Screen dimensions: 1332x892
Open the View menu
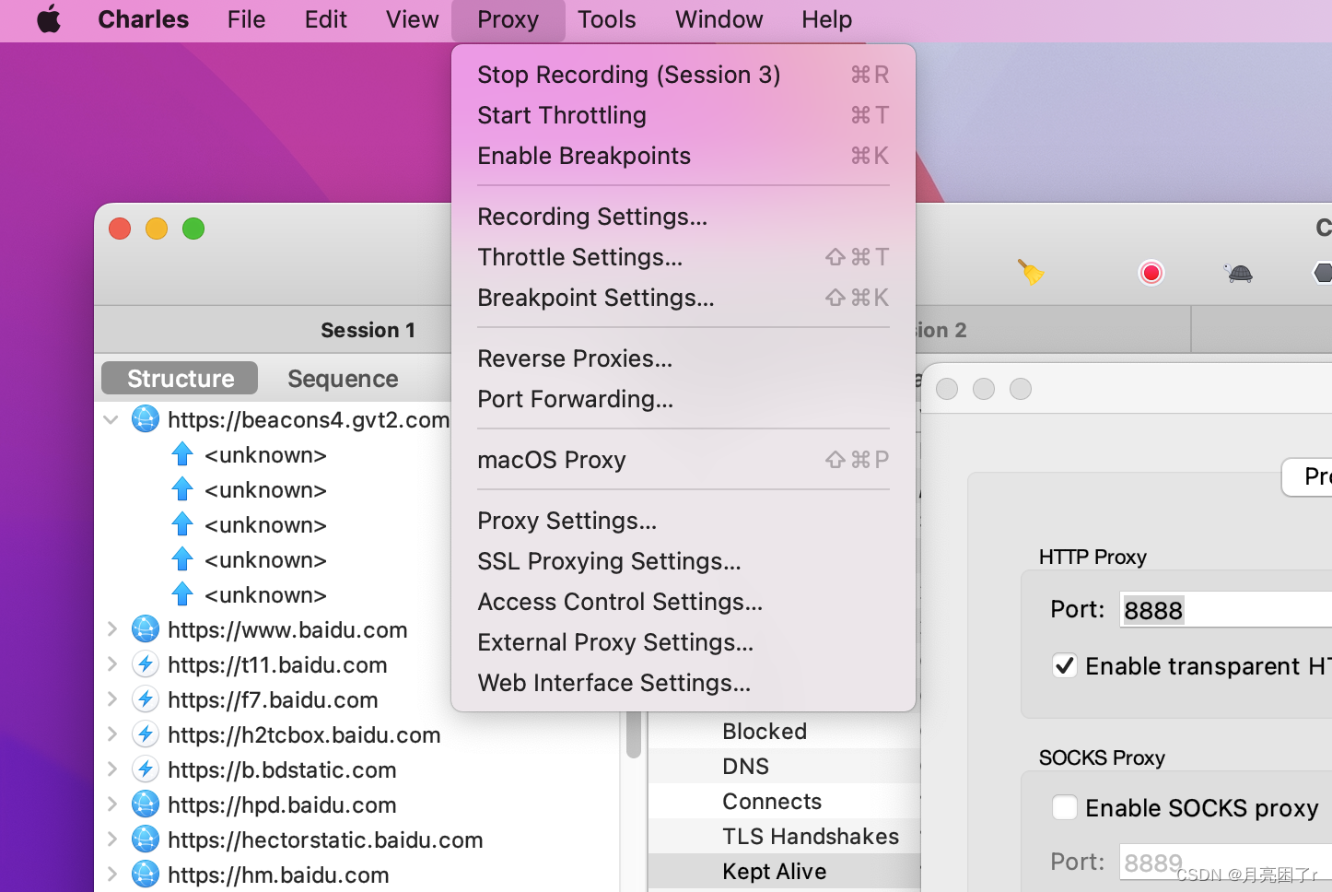point(412,19)
